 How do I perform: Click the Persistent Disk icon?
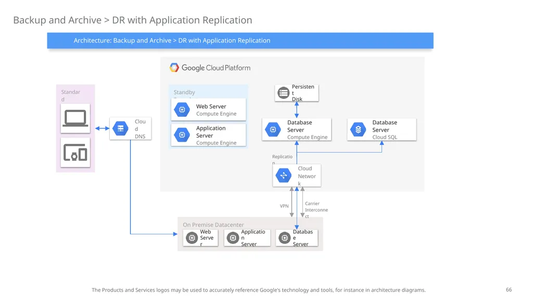point(283,93)
